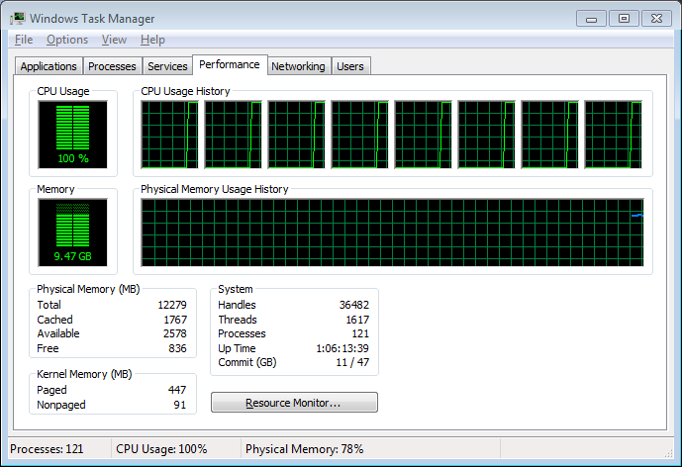Click the Task Manager title bar icon
This screenshot has height=467, width=682.
coord(18,19)
